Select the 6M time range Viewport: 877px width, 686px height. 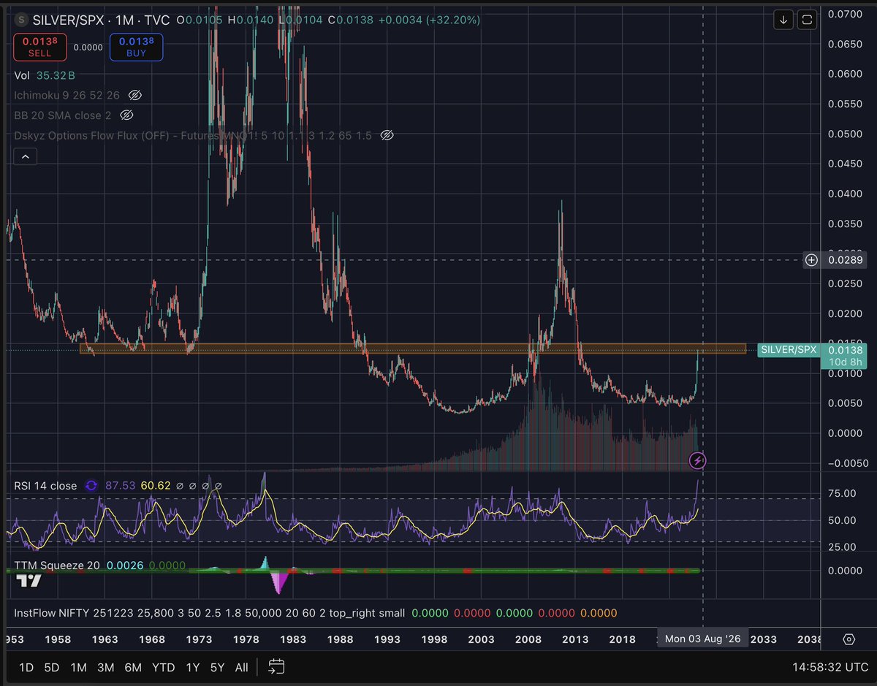tap(133, 667)
